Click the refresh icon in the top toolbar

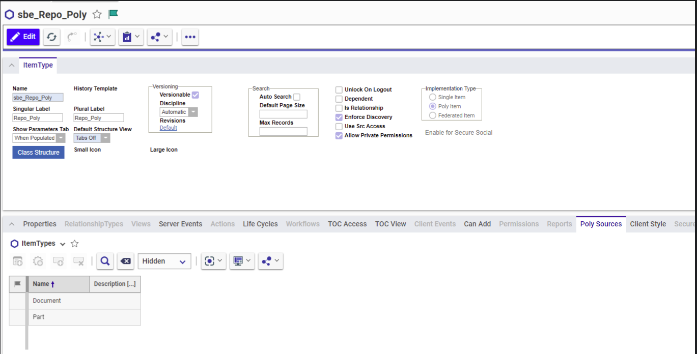click(51, 37)
